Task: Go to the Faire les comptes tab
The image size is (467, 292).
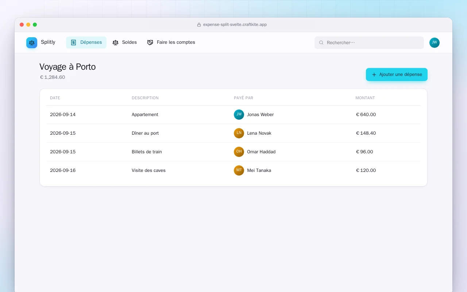Action: click(171, 42)
